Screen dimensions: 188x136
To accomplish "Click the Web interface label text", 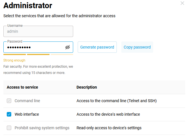I will click(27, 114).
